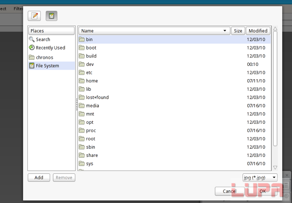Sort by Name column header

click(154, 31)
